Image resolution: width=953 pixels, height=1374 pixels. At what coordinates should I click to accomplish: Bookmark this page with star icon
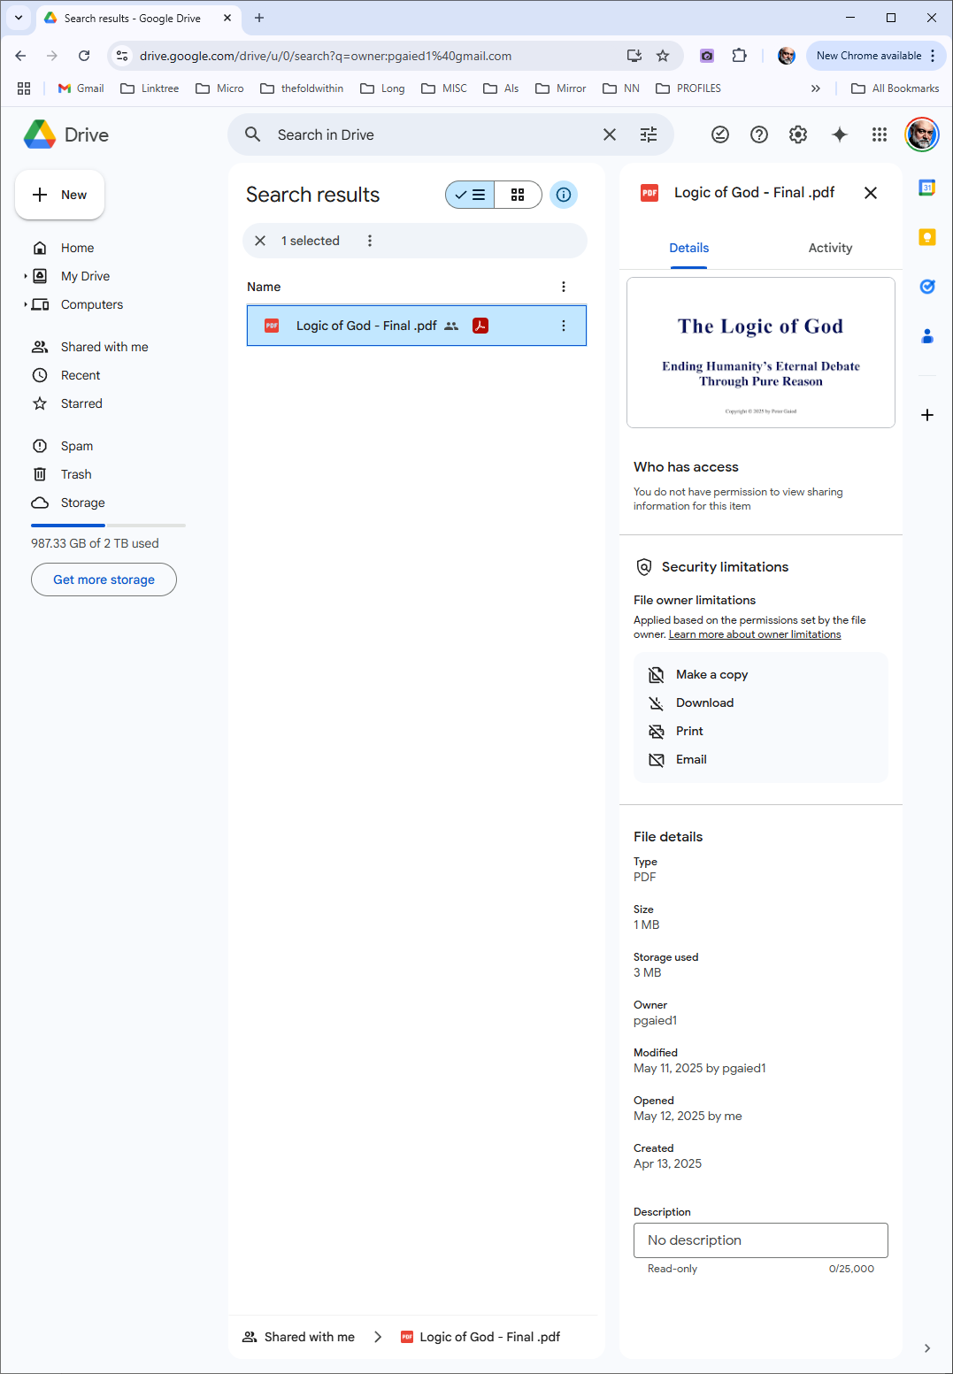coord(663,56)
